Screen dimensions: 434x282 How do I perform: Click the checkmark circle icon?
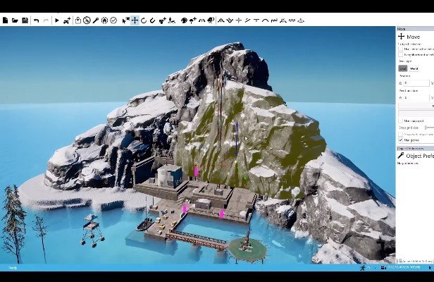(x=113, y=20)
